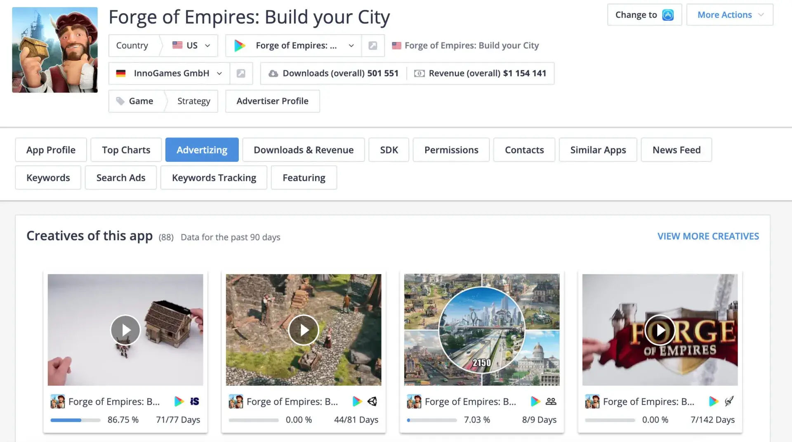The width and height of the screenshot is (792, 442).
Task: Play the wooden house model video creative
Action: point(125,330)
